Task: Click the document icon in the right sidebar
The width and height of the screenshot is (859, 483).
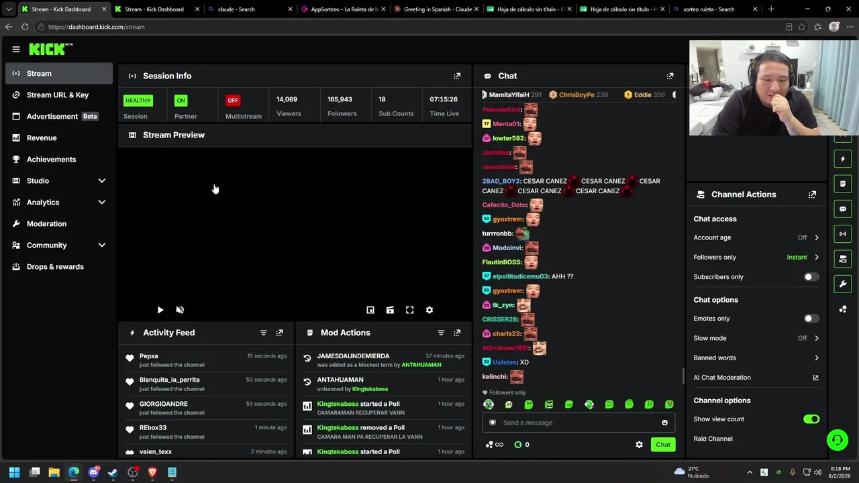Action: pyautogui.click(x=843, y=184)
